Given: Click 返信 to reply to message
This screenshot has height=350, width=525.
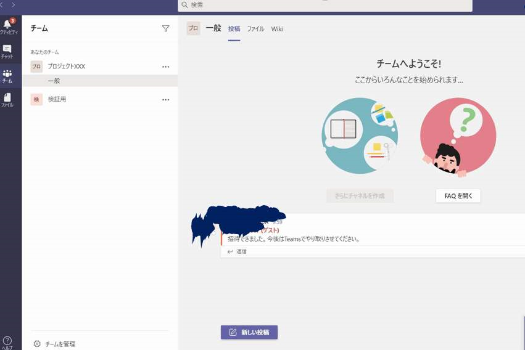Looking at the screenshot, I should pos(241,252).
